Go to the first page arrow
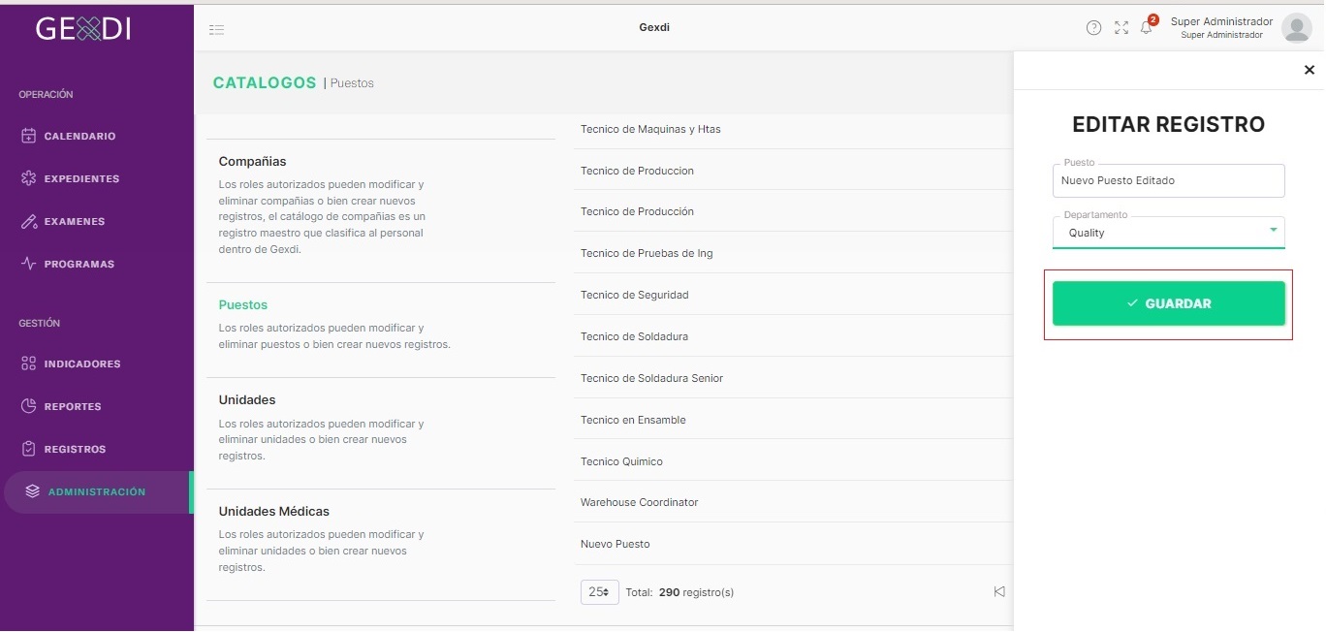 [x=999, y=592]
